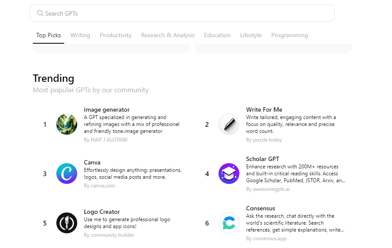Click the Canva logo icon
Viewport: 392px width, 248px height.
[x=67, y=174]
